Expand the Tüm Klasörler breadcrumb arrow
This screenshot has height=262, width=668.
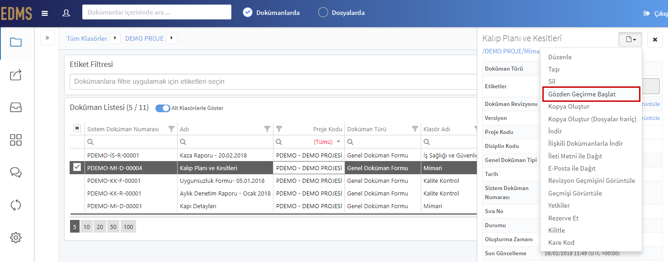[x=115, y=38]
